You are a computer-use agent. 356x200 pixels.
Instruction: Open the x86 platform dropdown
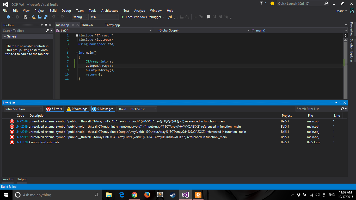click(x=104, y=17)
